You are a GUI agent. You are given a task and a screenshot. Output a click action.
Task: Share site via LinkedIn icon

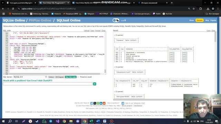point(101,103)
